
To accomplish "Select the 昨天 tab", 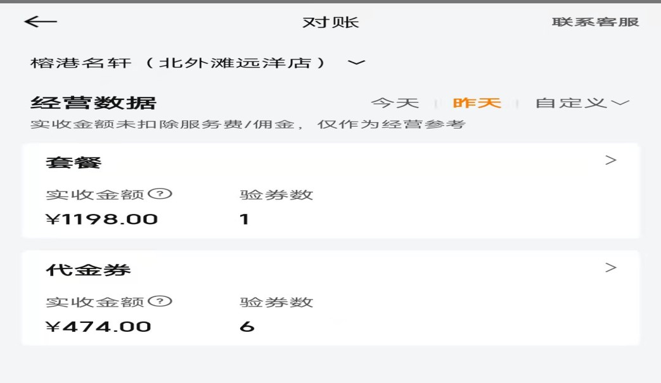I will tap(477, 103).
